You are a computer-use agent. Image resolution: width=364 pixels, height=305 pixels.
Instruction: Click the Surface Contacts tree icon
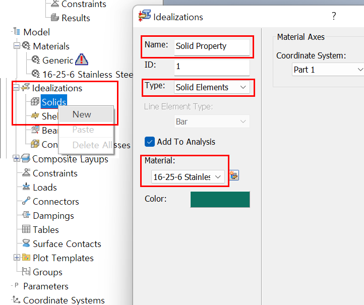tap(26, 244)
